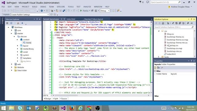Open the layouts Folder Properties dropdown
This screenshot has height=111, width=197.
tap(195, 64)
